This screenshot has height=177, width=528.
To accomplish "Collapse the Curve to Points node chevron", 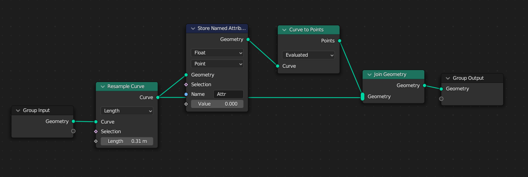I will pos(284,30).
